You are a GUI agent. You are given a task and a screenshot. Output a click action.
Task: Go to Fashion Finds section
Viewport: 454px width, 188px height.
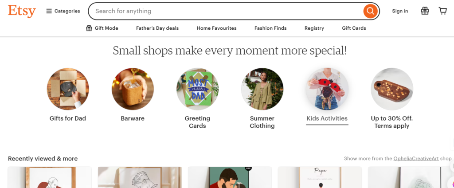[x=270, y=28]
